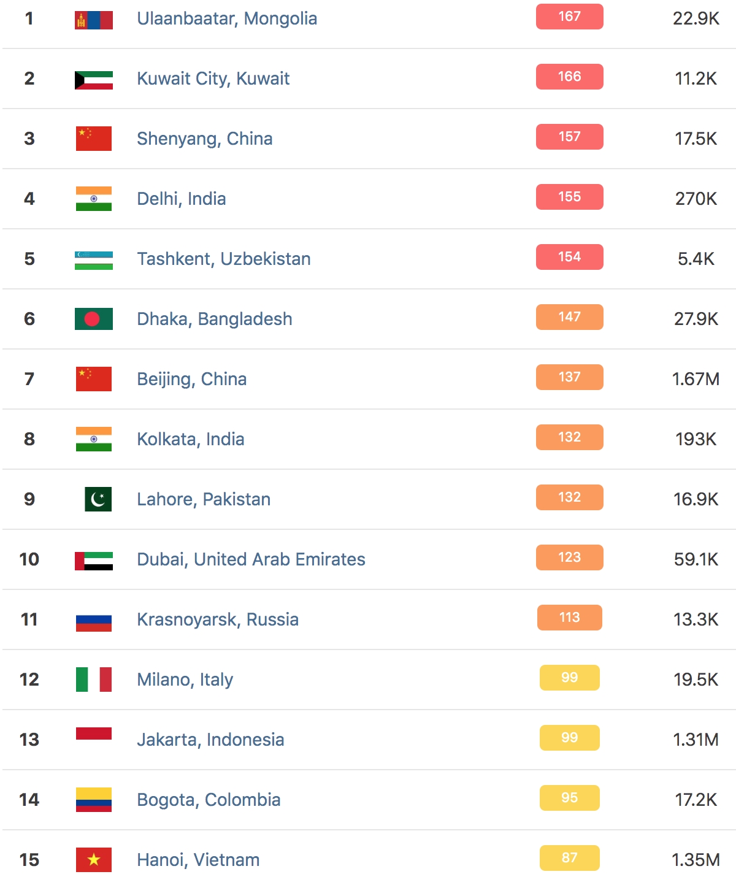This screenshot has width=736, height=877.
Task: Open the Ulaanbaatar, Mongolia link
Action: pos(227,18)
